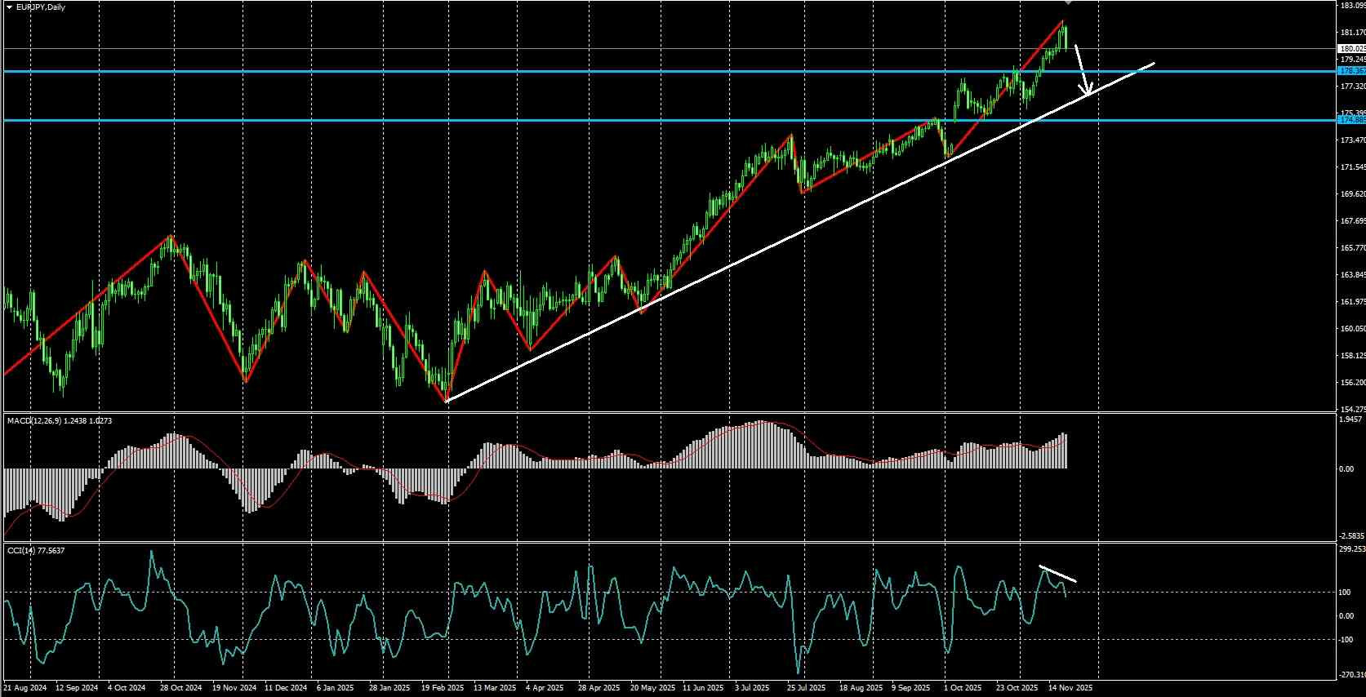The height and width of the screenshot is (697, 1366).
Task: Click the 9 Sep 2025 date label
Action: pyautogui.click(x=911, y=688)
